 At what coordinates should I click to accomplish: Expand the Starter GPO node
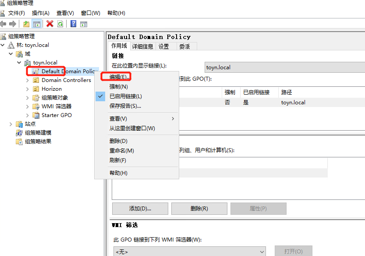[28, 115]
